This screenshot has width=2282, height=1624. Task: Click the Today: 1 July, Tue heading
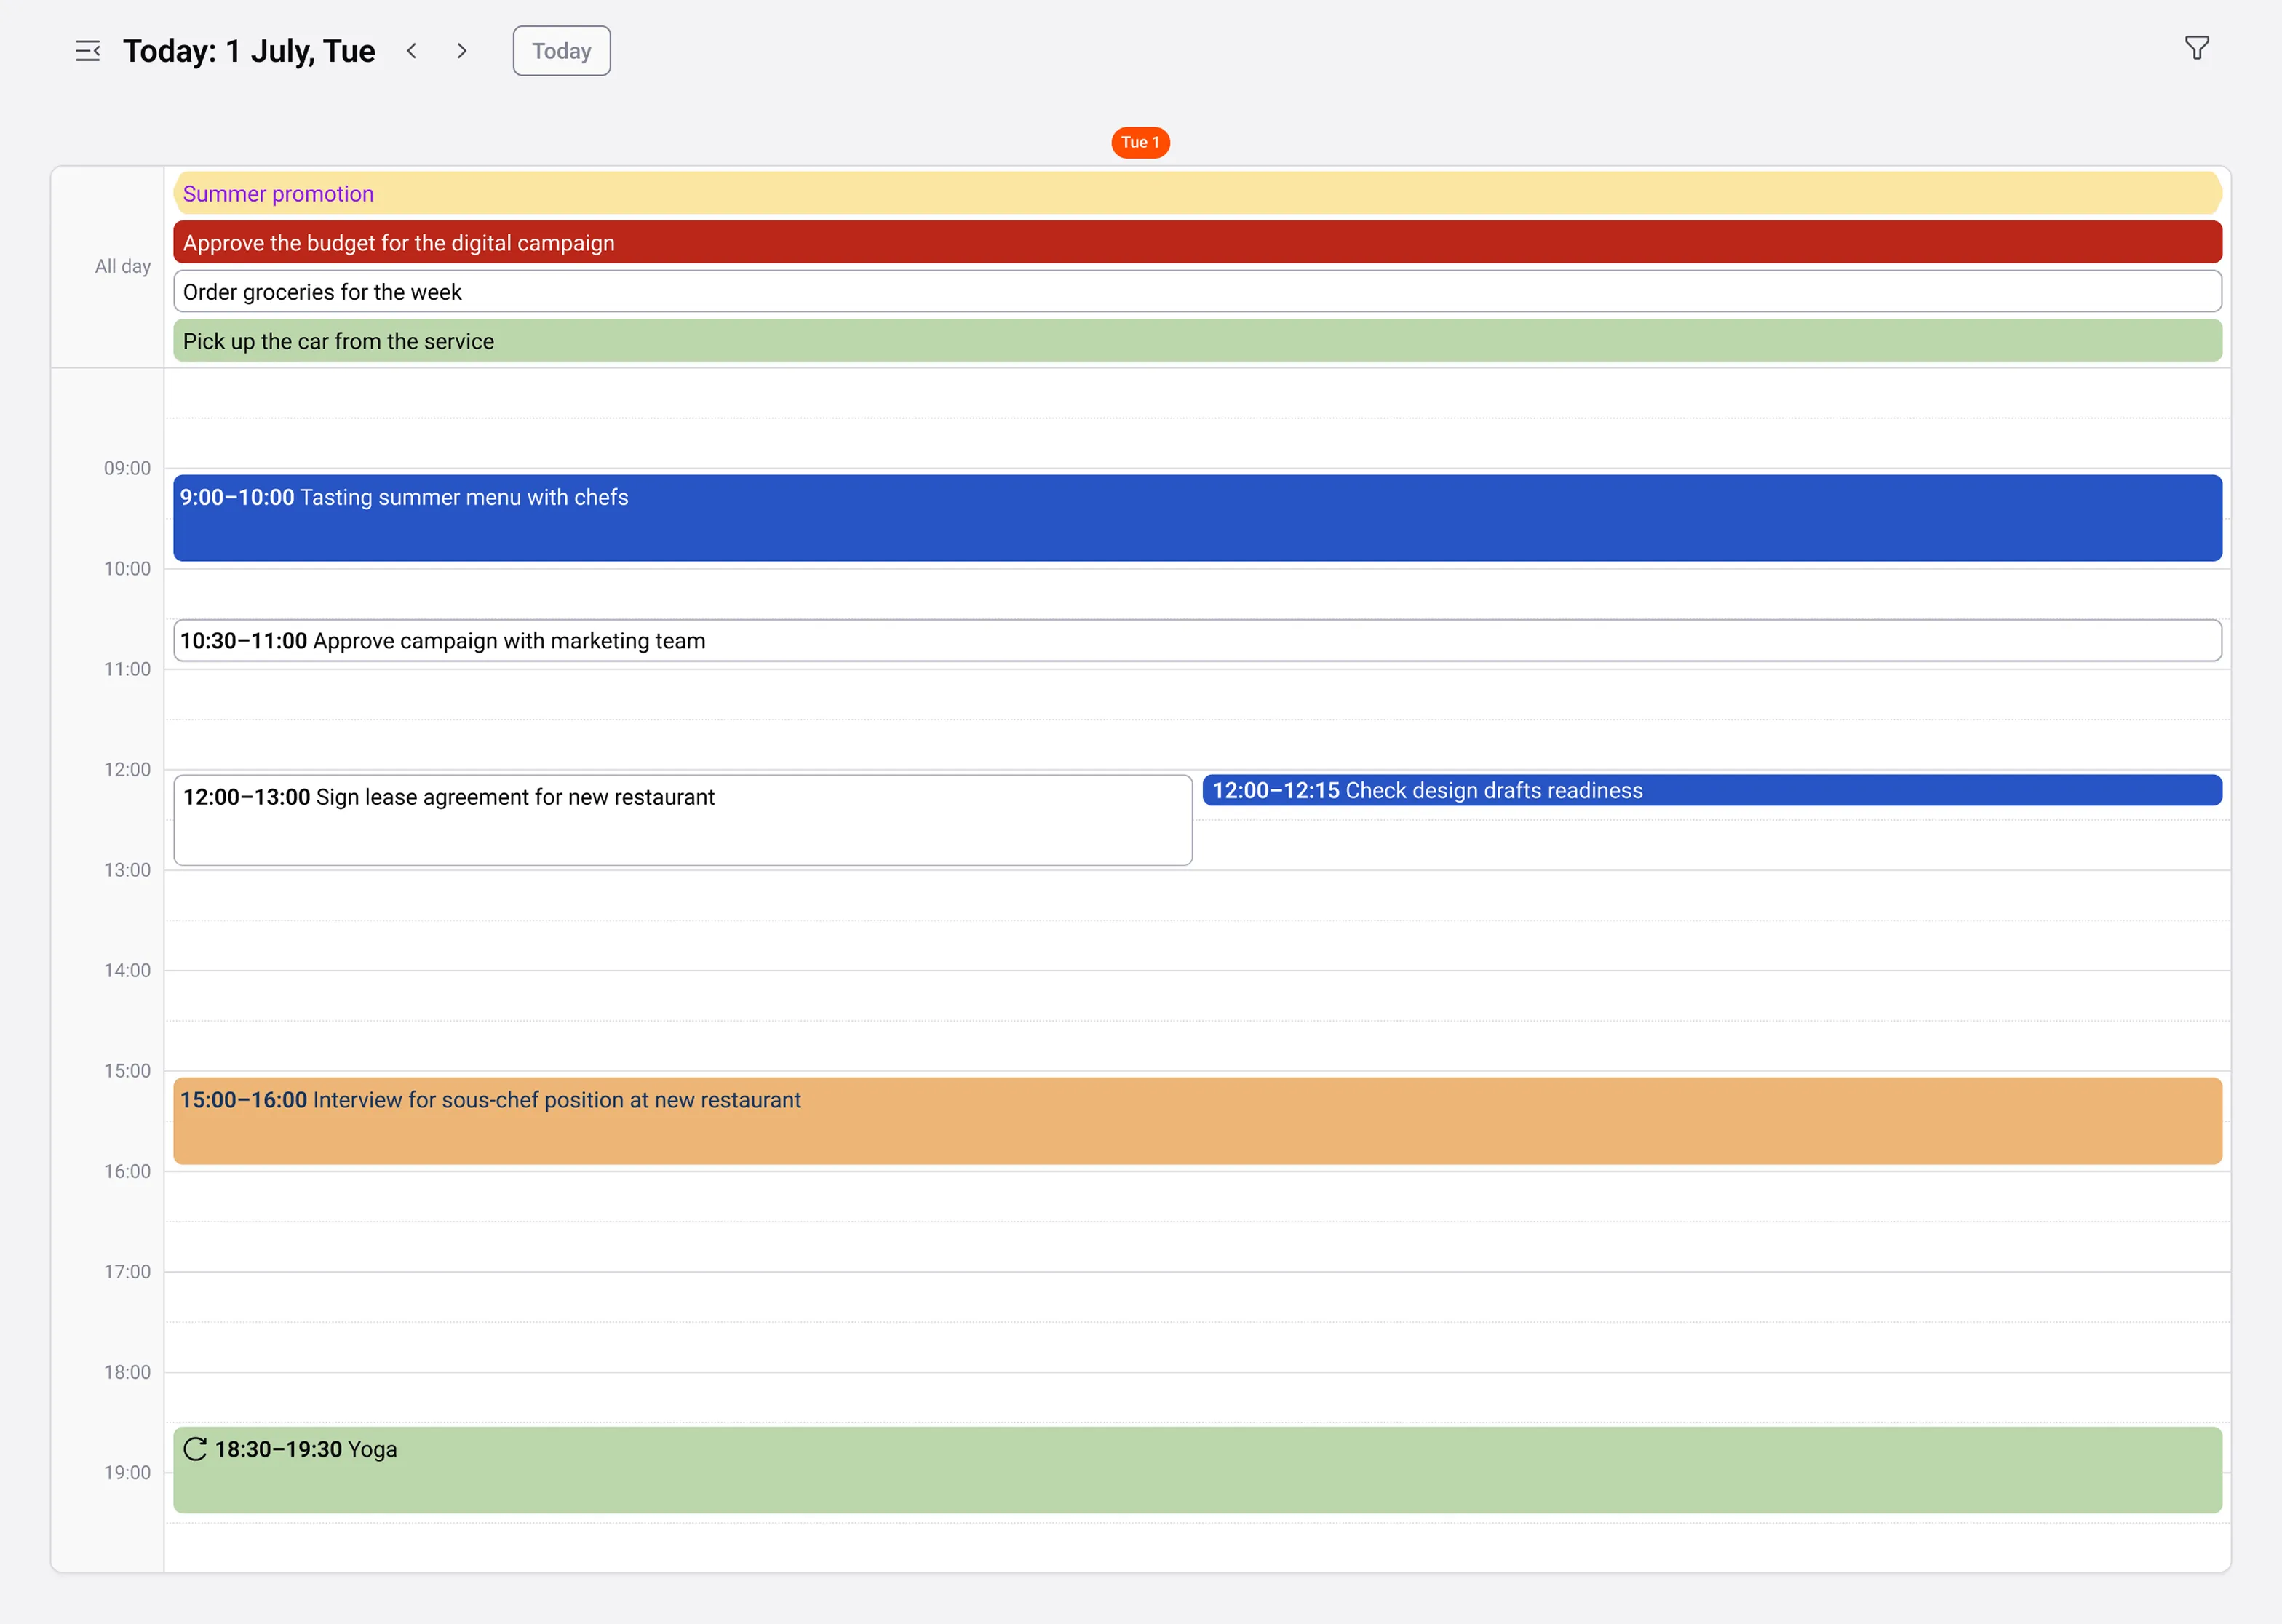point(248,51)
